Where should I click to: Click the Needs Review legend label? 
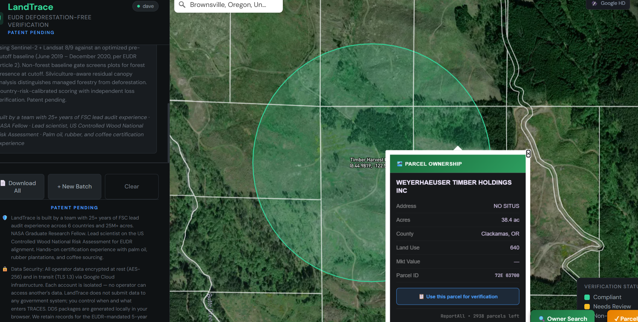(612, 306)
